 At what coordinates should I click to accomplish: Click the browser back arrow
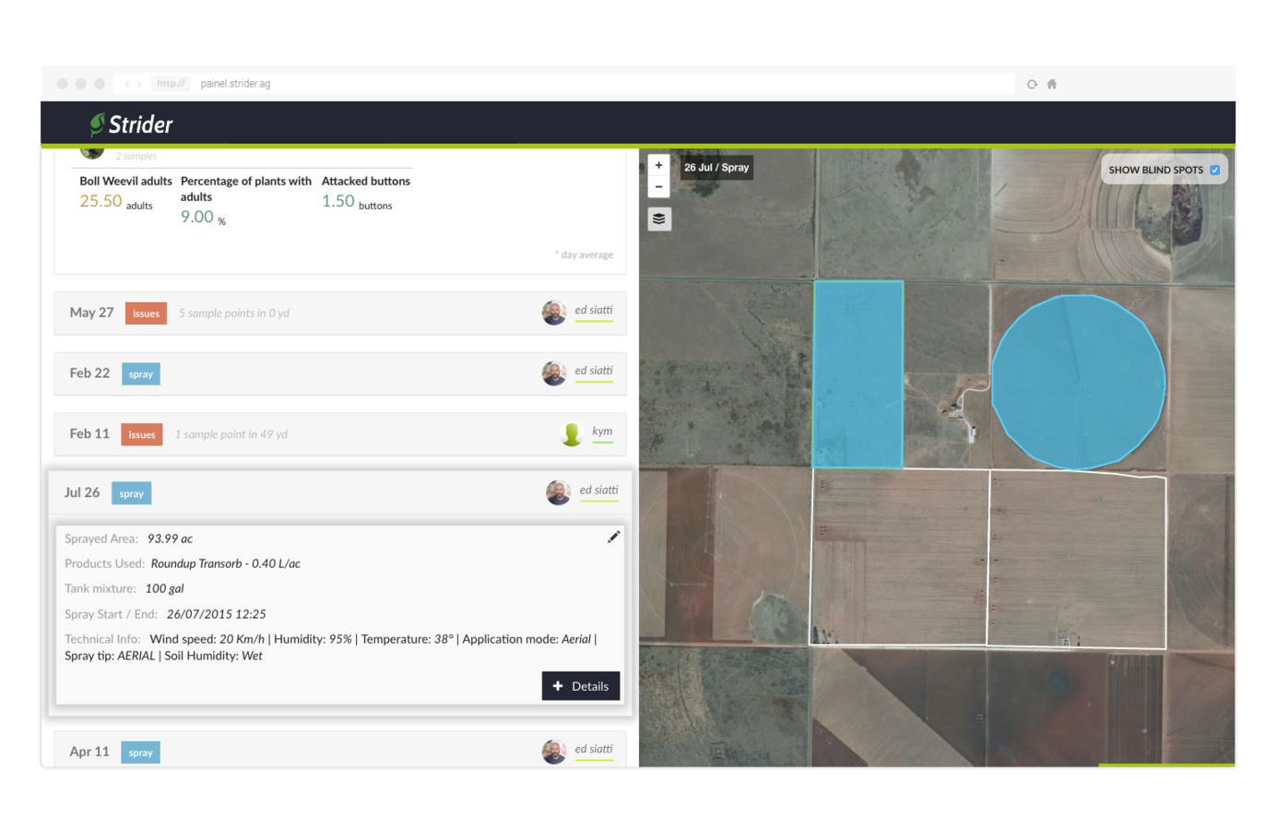pyautogui.click(x=127, y=84)
